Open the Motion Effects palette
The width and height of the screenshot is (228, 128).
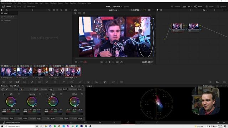[39, 82]
